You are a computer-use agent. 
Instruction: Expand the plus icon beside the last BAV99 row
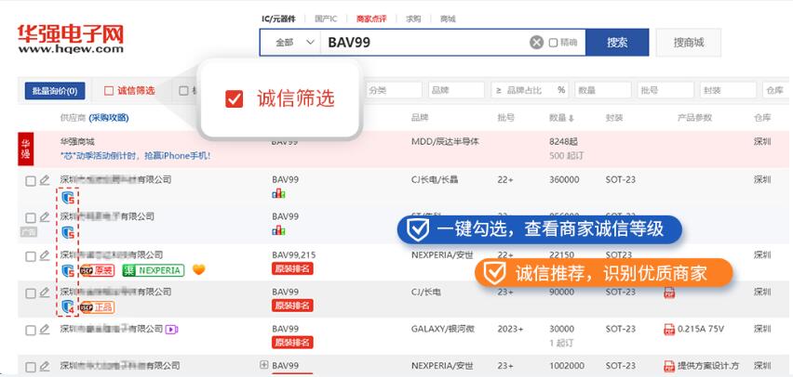263,365
